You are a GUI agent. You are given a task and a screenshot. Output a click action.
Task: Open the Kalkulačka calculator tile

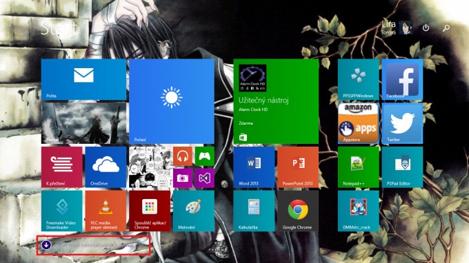254,211
